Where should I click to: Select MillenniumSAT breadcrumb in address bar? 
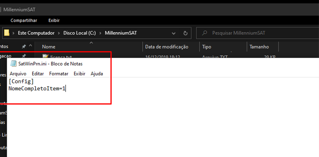pos(121,33)
